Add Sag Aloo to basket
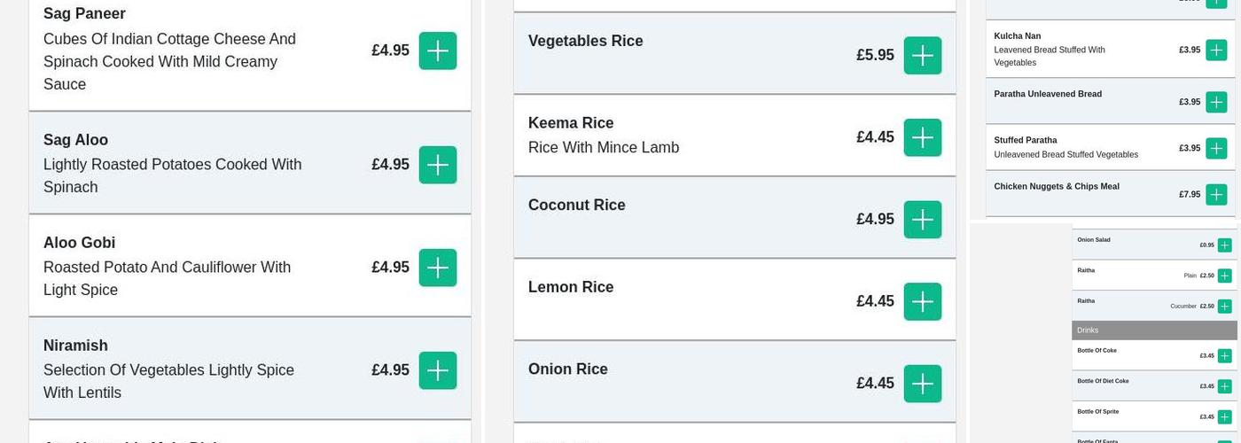This screenshot has height=443, width=1241. 438,165
